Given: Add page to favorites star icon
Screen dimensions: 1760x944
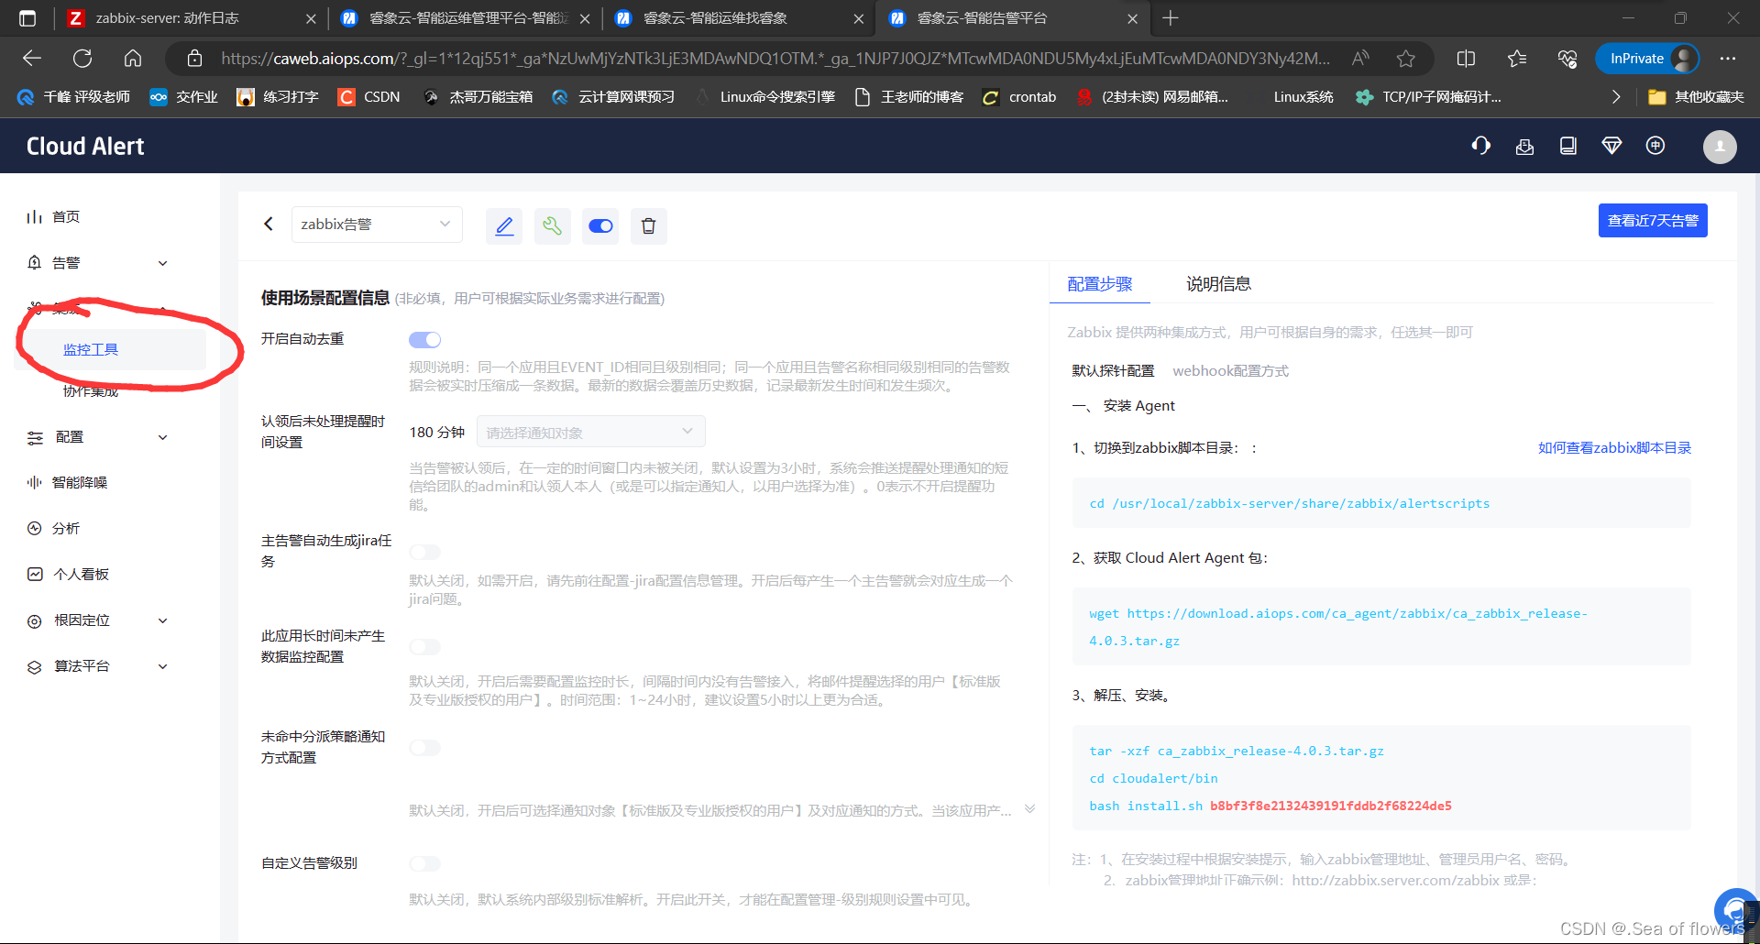Looking at the screenshot, I should coord(1405,59).
